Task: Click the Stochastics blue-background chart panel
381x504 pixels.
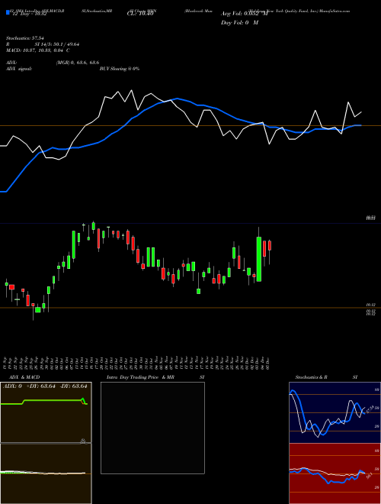Action: pos(335,412)
